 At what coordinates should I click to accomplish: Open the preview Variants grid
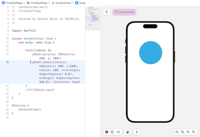pyautogui.click(x=118, y=132)
